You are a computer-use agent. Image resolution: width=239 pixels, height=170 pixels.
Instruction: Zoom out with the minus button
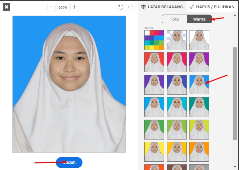coord(52,7)
